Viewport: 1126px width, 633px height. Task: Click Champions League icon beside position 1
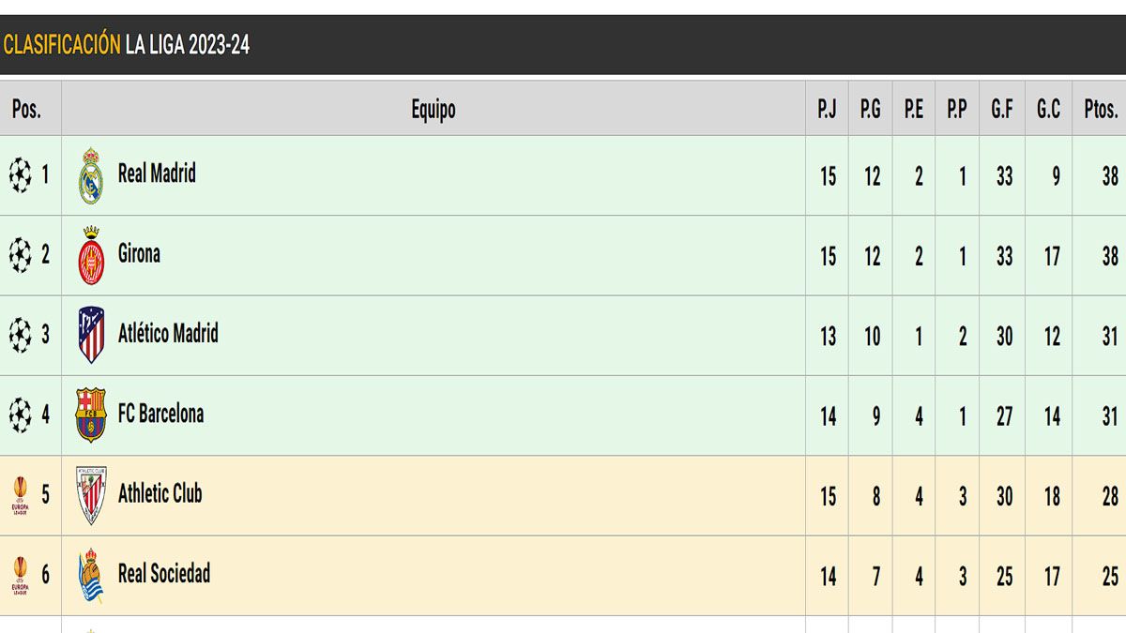point(20,175)
